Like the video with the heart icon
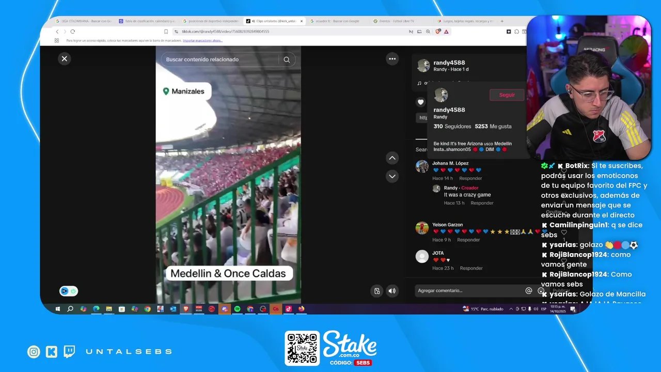 [420, 102]
